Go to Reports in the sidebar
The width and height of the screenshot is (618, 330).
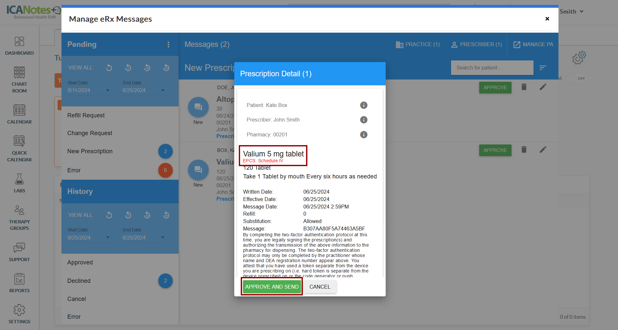(19, 283)
